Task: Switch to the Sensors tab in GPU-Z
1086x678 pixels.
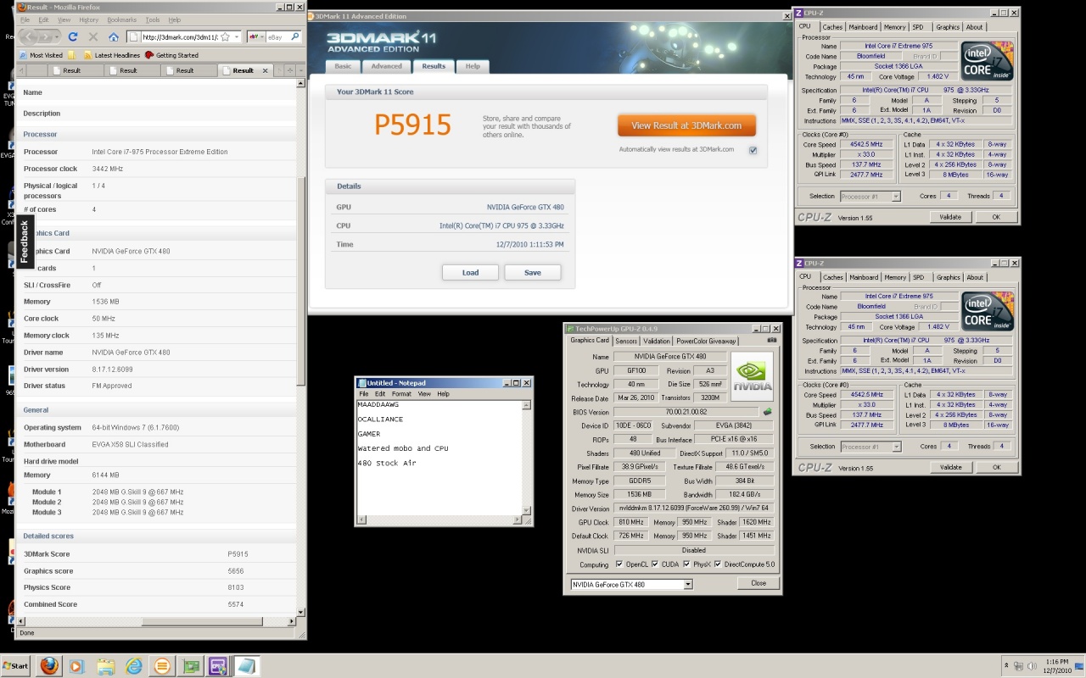Action: [x=626, y=341]
